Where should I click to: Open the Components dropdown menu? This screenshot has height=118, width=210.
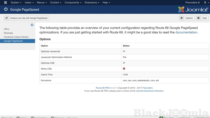[x=73, y=3]
